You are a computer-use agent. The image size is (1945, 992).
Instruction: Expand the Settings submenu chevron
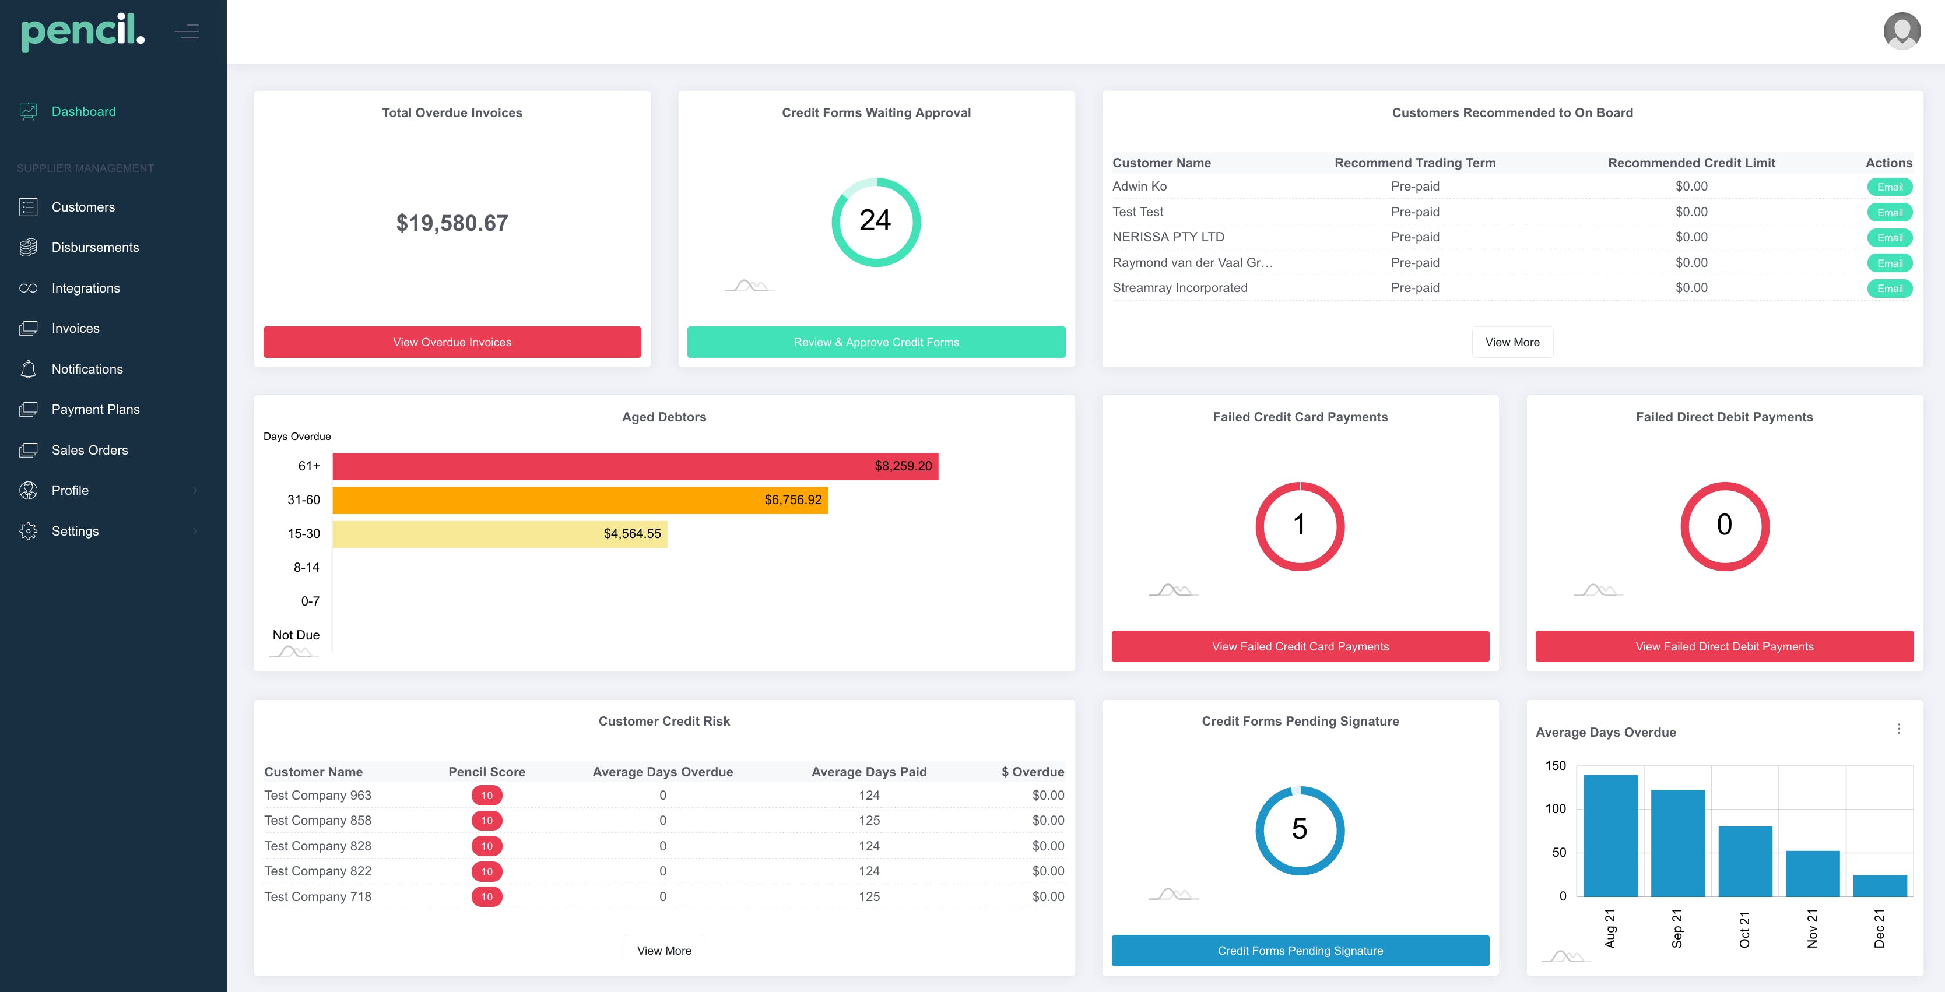tap(195, 532)
